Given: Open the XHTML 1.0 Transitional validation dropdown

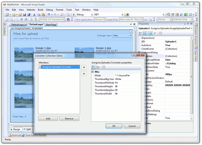Looking at the screenshot, I should [x=64, y=20].
